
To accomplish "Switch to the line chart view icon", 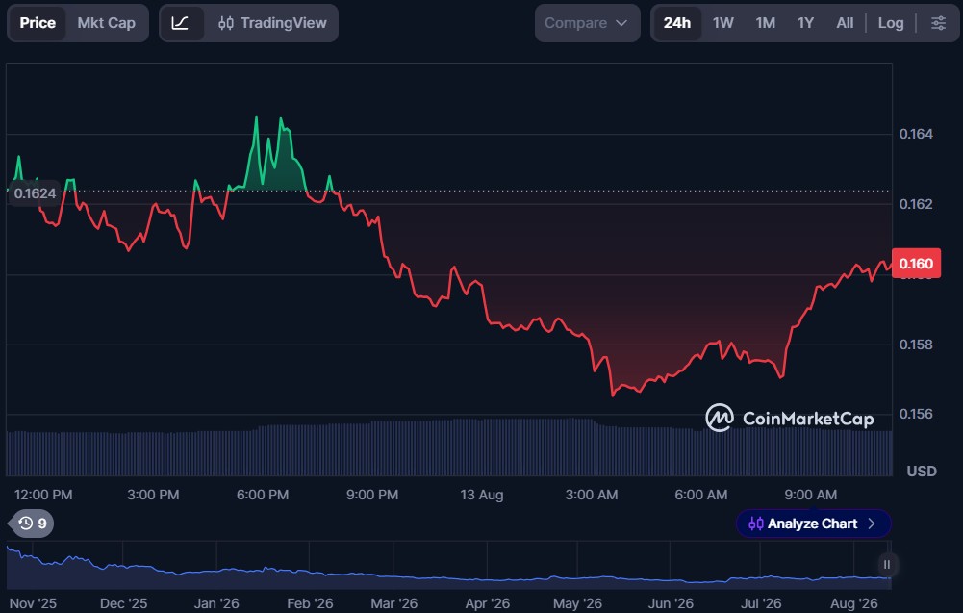I will point(180,23).
